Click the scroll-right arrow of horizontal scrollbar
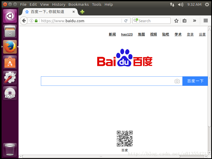Screen dimensions: 212x159 206,156
